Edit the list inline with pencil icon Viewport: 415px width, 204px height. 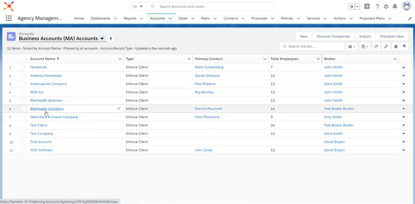[x=386, y=46]
